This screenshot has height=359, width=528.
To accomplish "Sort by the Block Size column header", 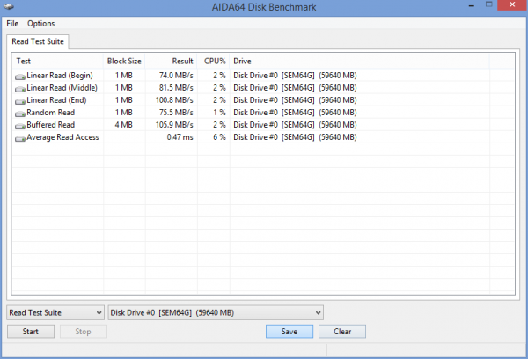I will pos(124,61).
